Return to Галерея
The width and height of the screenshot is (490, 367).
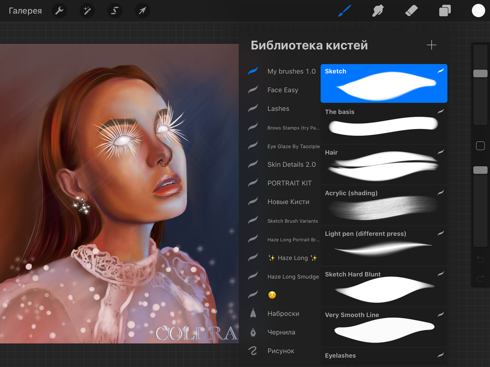click(25, 11)
